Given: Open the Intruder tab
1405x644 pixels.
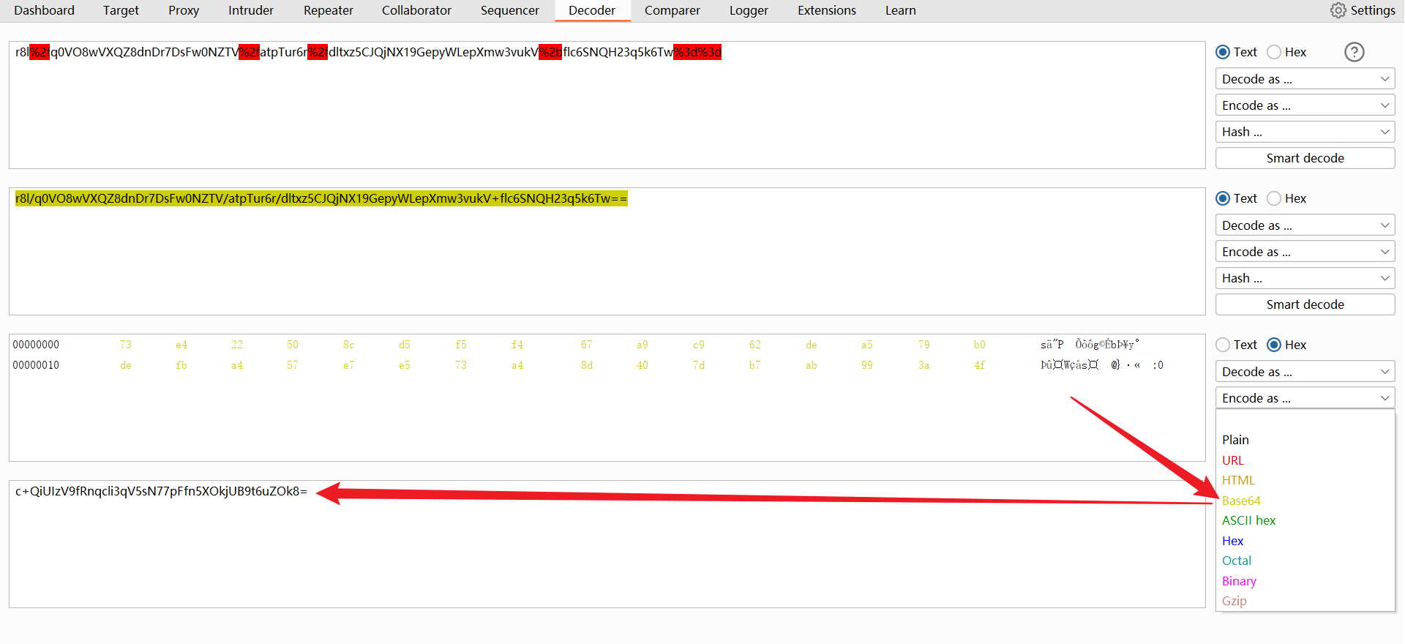Looking at the screenshot, I should (250, 10).
